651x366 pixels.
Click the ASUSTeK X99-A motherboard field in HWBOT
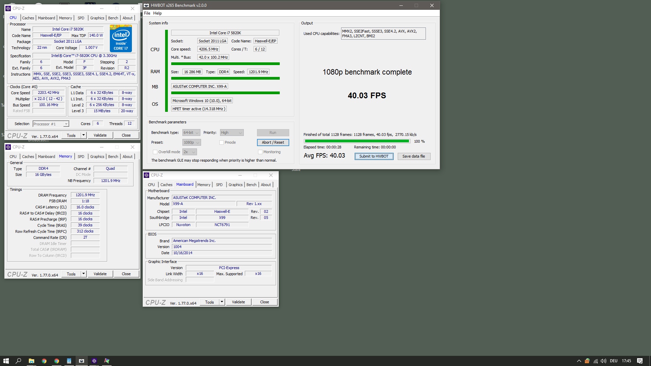point(199,86)
